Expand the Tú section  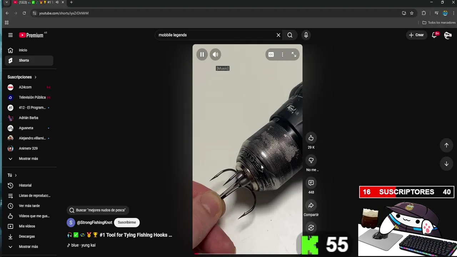(x=12, y=175)
